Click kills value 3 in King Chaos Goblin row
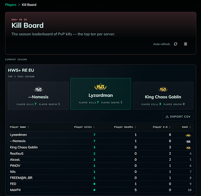Image resolution: width=201 pixels, height=196 pixels. coord(94,147)
